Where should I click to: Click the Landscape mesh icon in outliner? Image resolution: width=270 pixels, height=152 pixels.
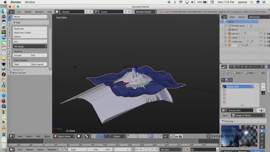pos(229,41)
